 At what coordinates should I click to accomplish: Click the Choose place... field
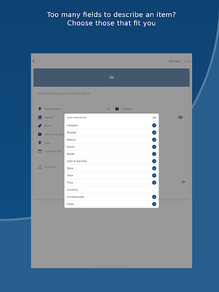(x=74, y=109)
